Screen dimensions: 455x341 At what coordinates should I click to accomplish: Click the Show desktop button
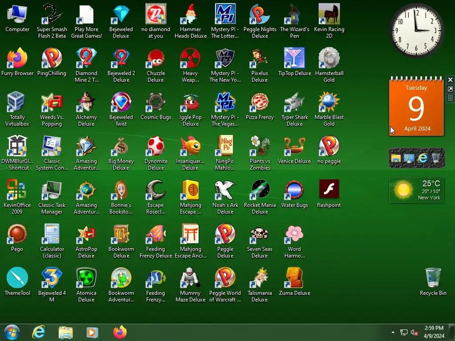(452, 332)
